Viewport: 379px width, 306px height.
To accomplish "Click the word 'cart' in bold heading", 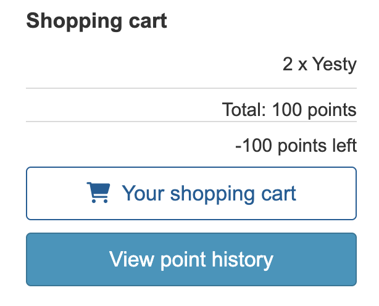I will pyautogui.click(x=146, y=21).
